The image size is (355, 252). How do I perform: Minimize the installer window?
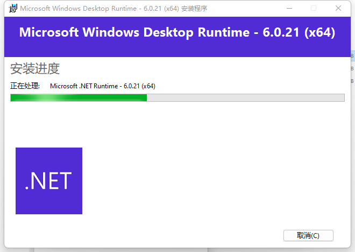click(289, 9)
